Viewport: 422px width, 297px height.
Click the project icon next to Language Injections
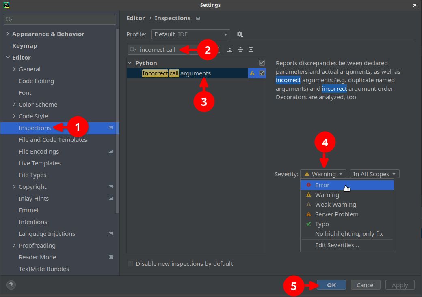point(110,233)
